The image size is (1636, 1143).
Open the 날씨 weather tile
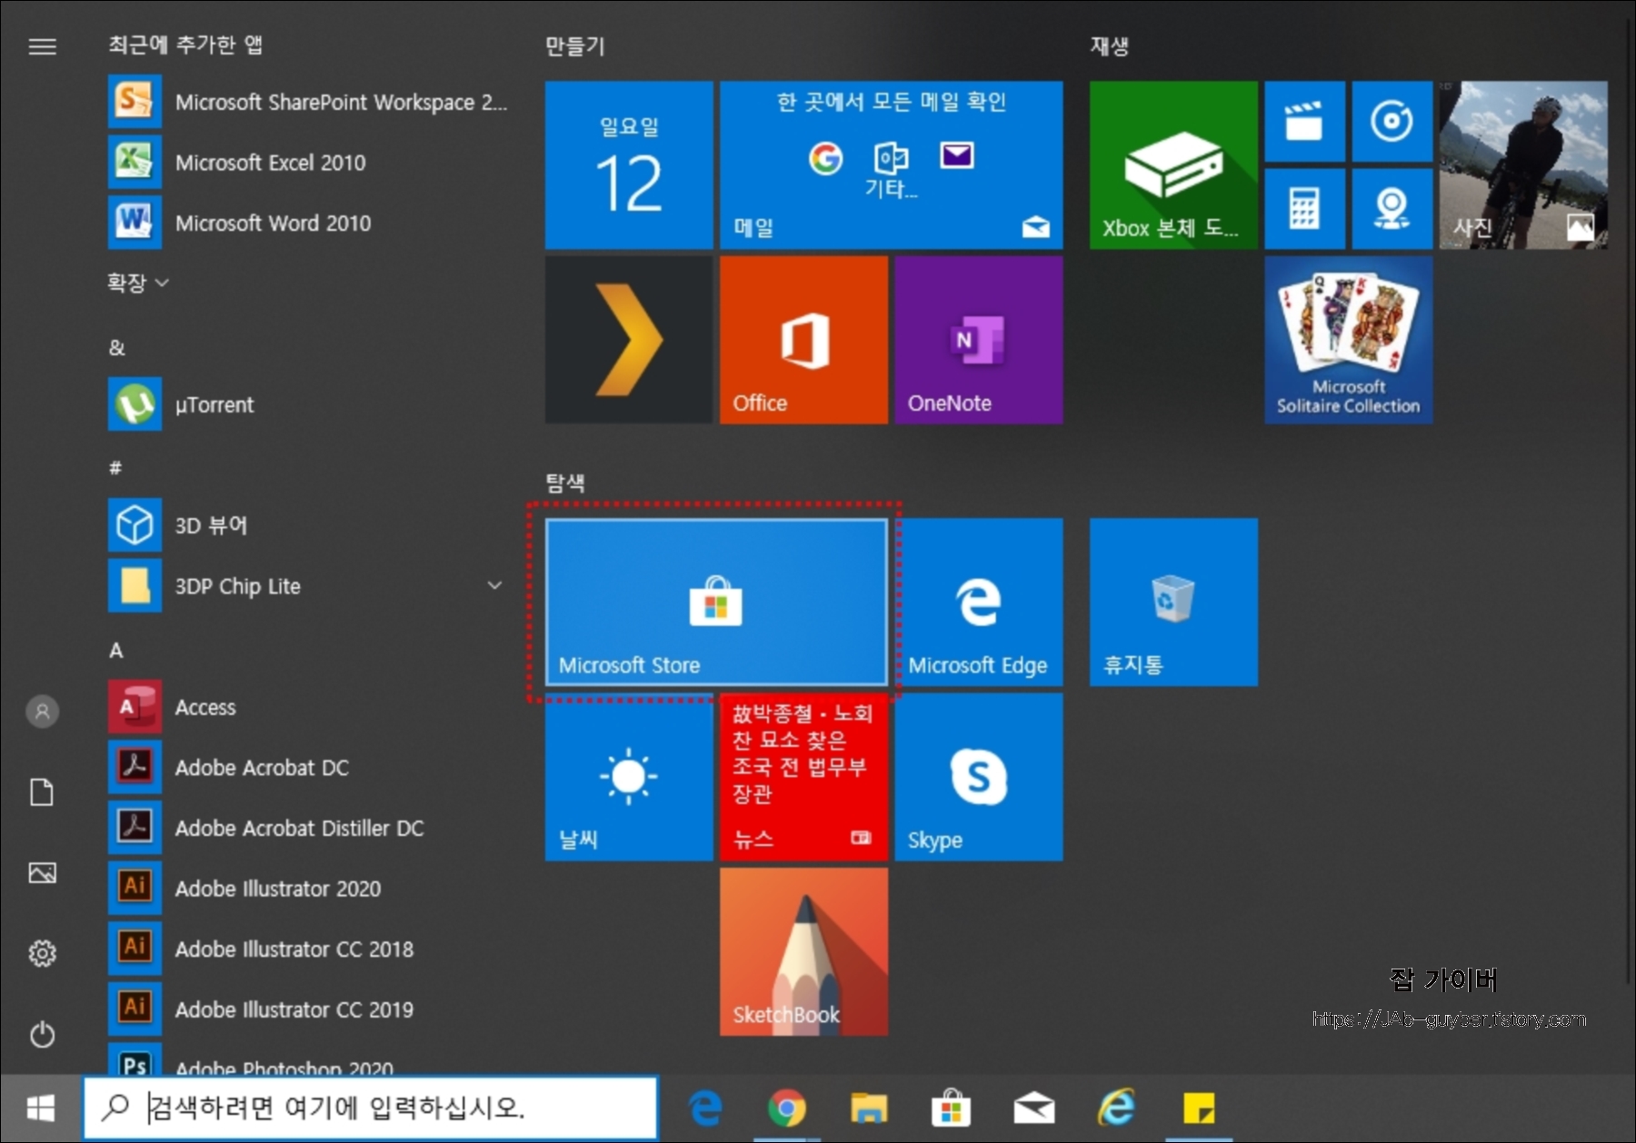pyautogui.click(x=629, y=777)
